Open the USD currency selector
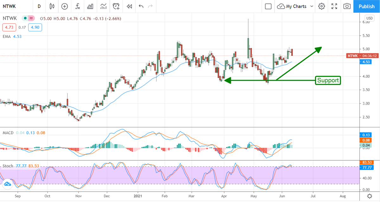The height and width of the screenshot is (202, 380). tap(370, 18)
